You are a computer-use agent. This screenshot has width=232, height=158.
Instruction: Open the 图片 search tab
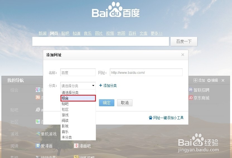pyautogui.click(x=99, y=33)
